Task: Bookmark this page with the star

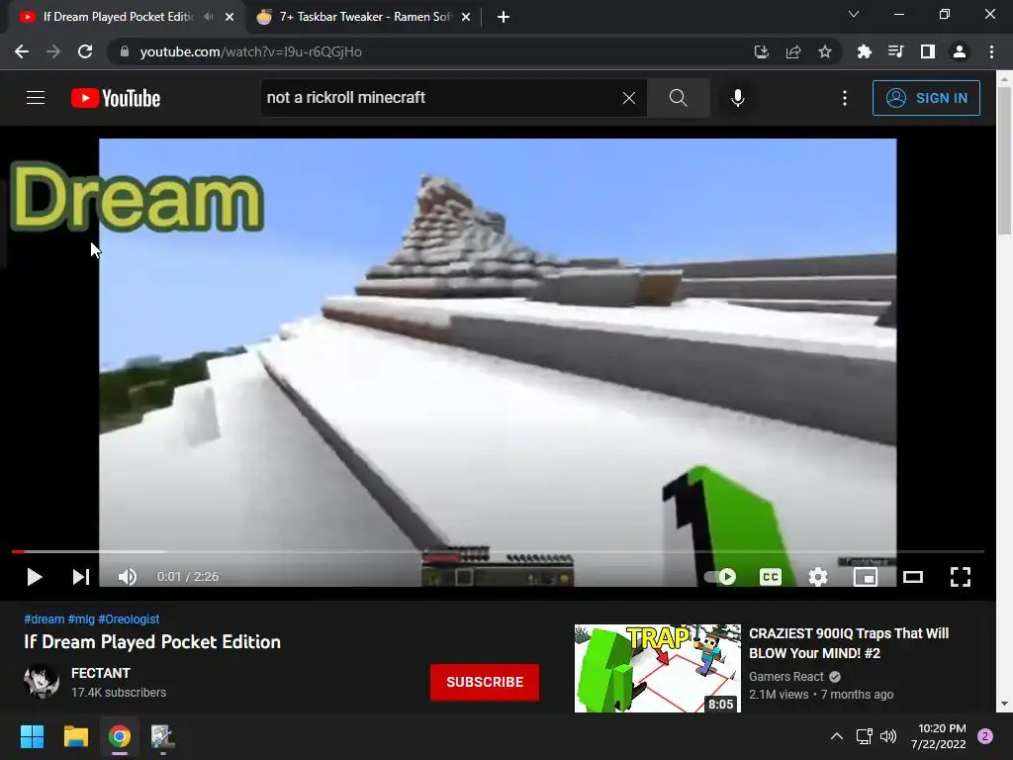Action: [824, 51]
